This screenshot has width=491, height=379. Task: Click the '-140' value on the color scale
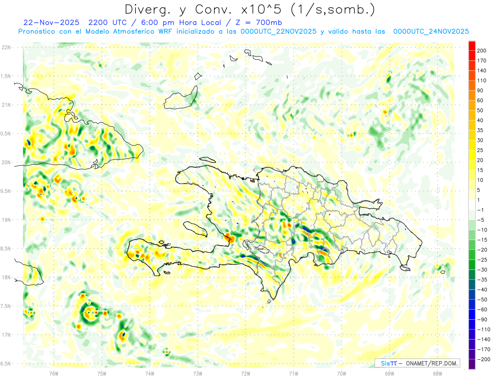point(483,339)
